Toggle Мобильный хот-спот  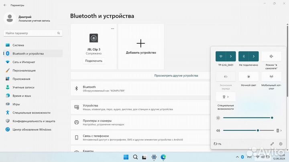(271, 77)
